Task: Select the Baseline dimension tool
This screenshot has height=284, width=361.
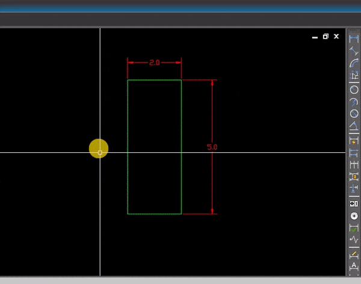Action: click(x=354, y=152)
